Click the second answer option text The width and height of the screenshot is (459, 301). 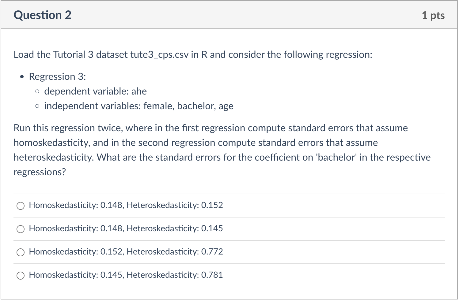(126, 229)
